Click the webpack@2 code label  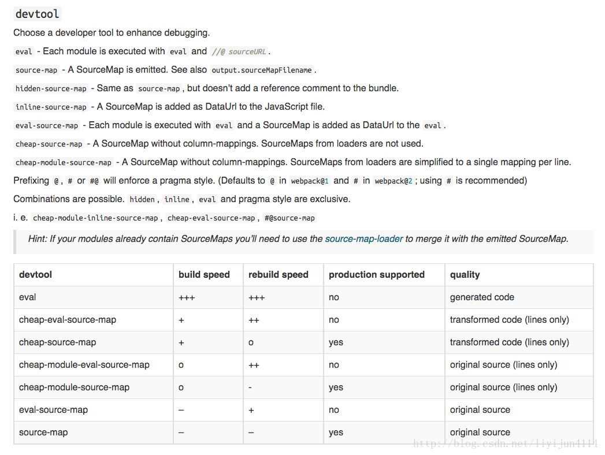point(394,181)
